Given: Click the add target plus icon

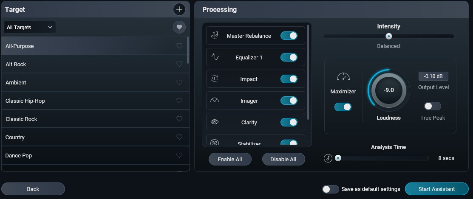Looking at the screenshot, I should pos(179,9).
